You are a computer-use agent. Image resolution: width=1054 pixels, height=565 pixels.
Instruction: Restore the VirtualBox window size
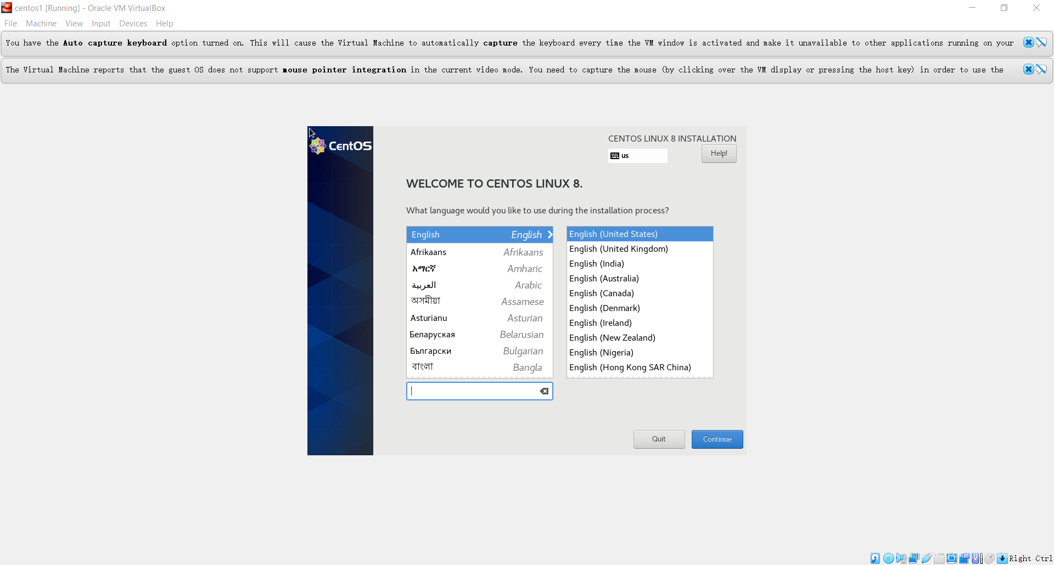(x=1004, y=8)
